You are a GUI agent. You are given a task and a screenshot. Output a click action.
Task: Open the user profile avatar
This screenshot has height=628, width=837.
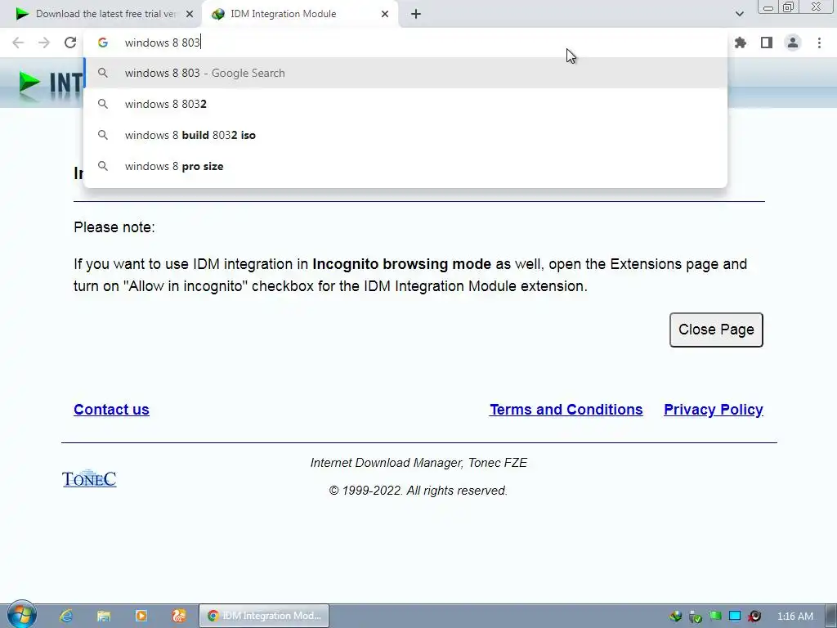793,43
